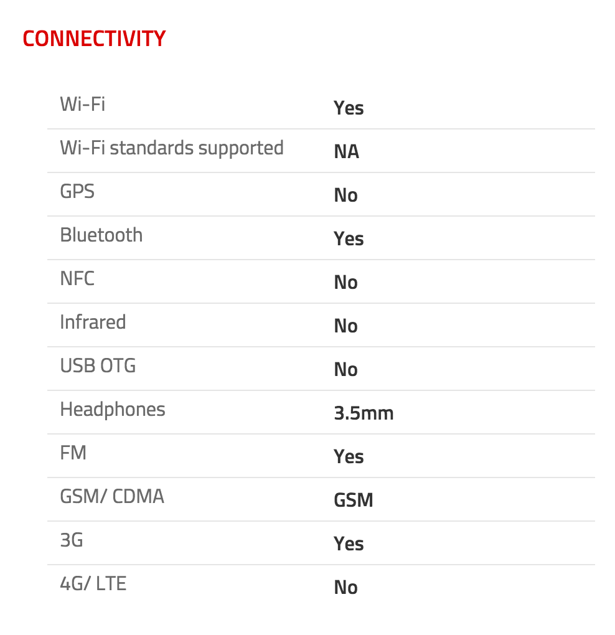Click the NA value for Wi-Fi standards
This screenshot has height=635, width=615.
click(x=346, y=151)
